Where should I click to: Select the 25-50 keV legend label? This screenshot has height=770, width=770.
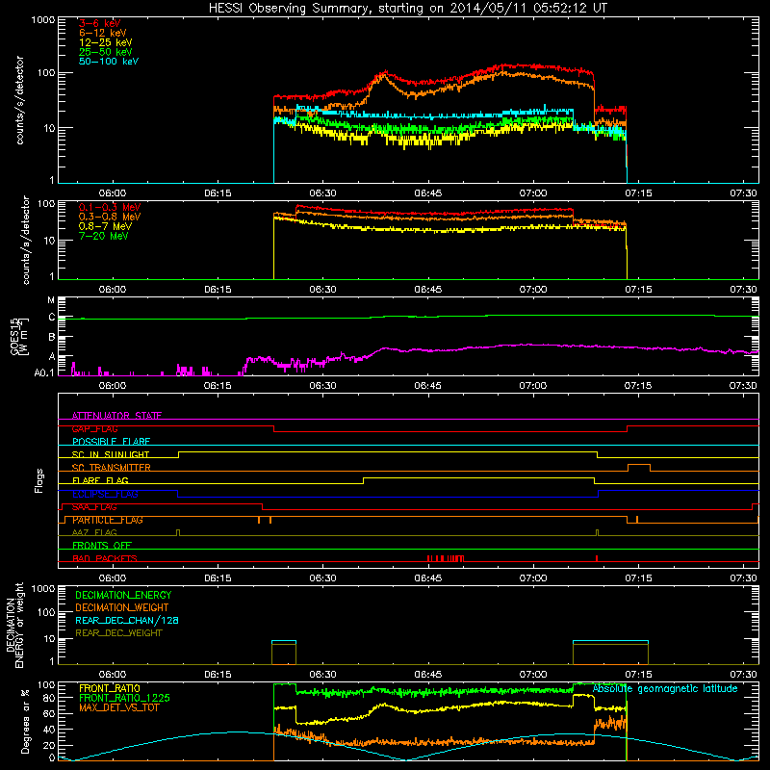point(105,52)
